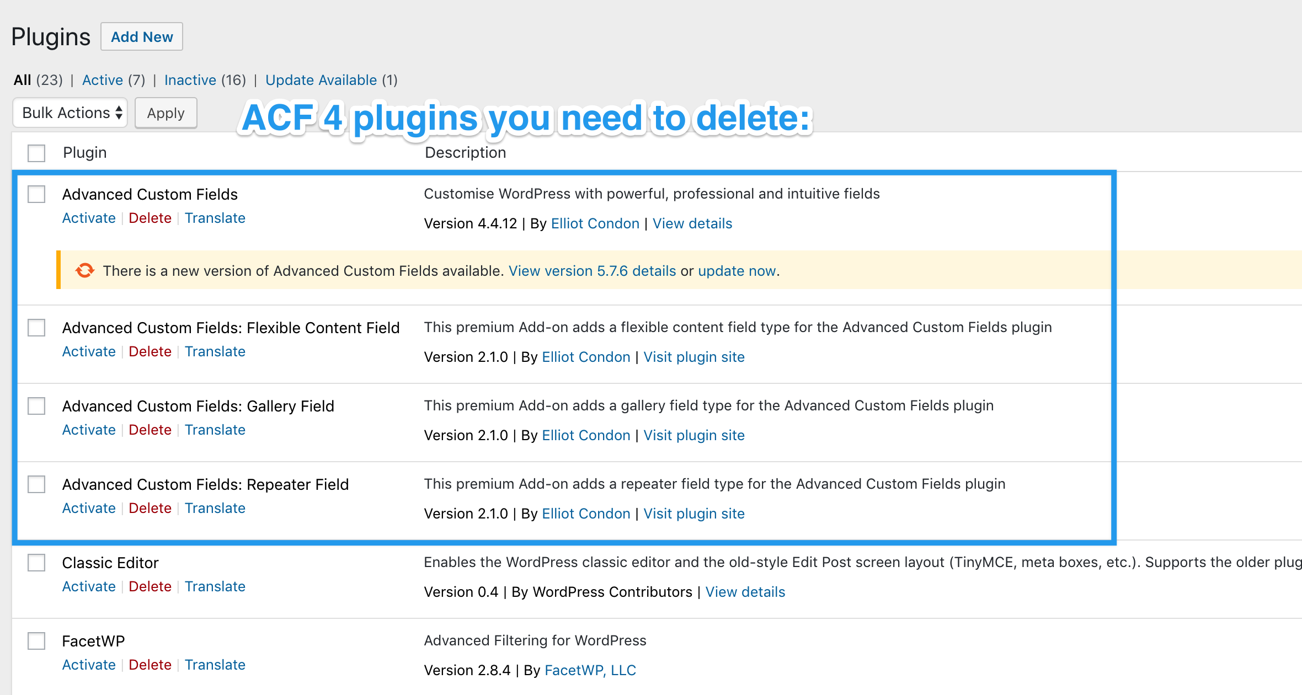Check the Repeater Field plugin checkbox
This screenshot has height=695, width=1302.
(x=36, y=484)
